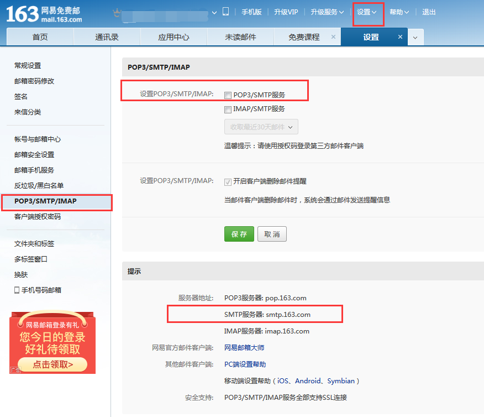Open 换肤 in sidebar

(x=20, y=275)
